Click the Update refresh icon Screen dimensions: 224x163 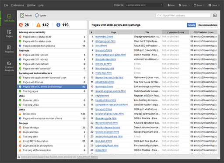coord(37,15)
